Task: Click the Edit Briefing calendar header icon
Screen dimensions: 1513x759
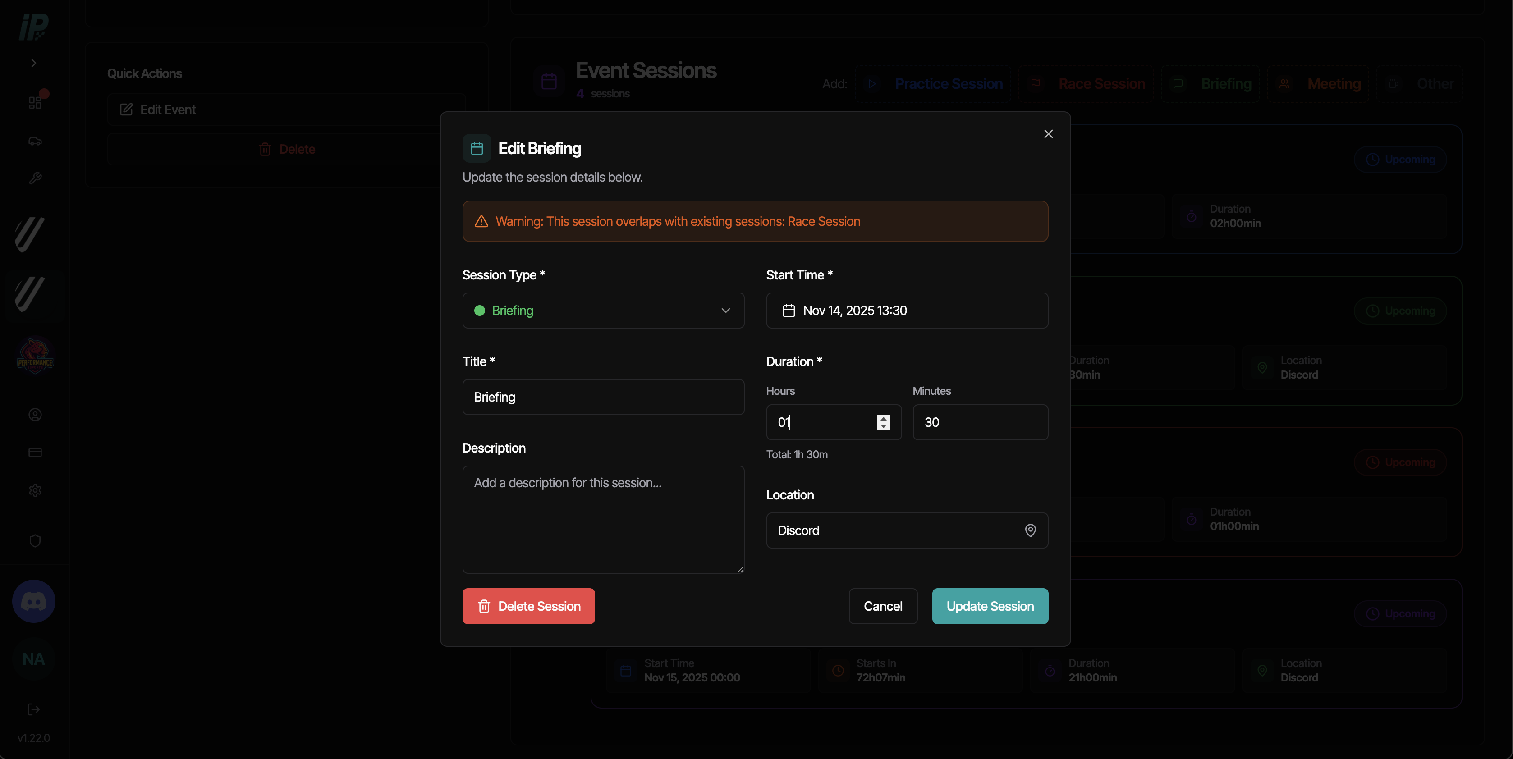Action: (477, 148)
